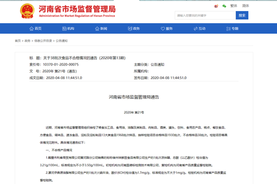Open the 互动 navigation menu item
Viewport: 277px width, 184px height.
click(x=199, y=29)
